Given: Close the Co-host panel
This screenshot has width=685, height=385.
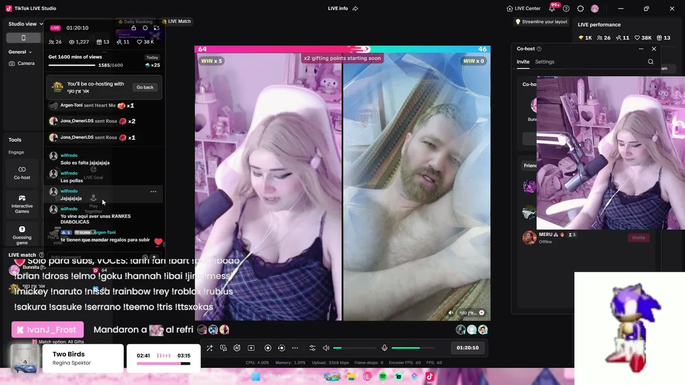Looking at the screenshot, I should tap(654, 49).
